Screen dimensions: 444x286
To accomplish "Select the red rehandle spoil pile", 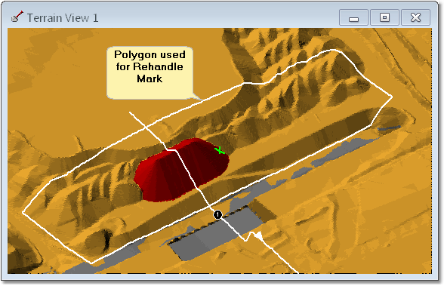I will coord(181,170).
